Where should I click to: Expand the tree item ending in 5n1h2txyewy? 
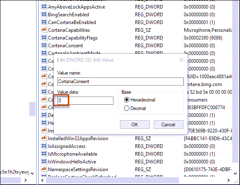click(x=32, y=173)
